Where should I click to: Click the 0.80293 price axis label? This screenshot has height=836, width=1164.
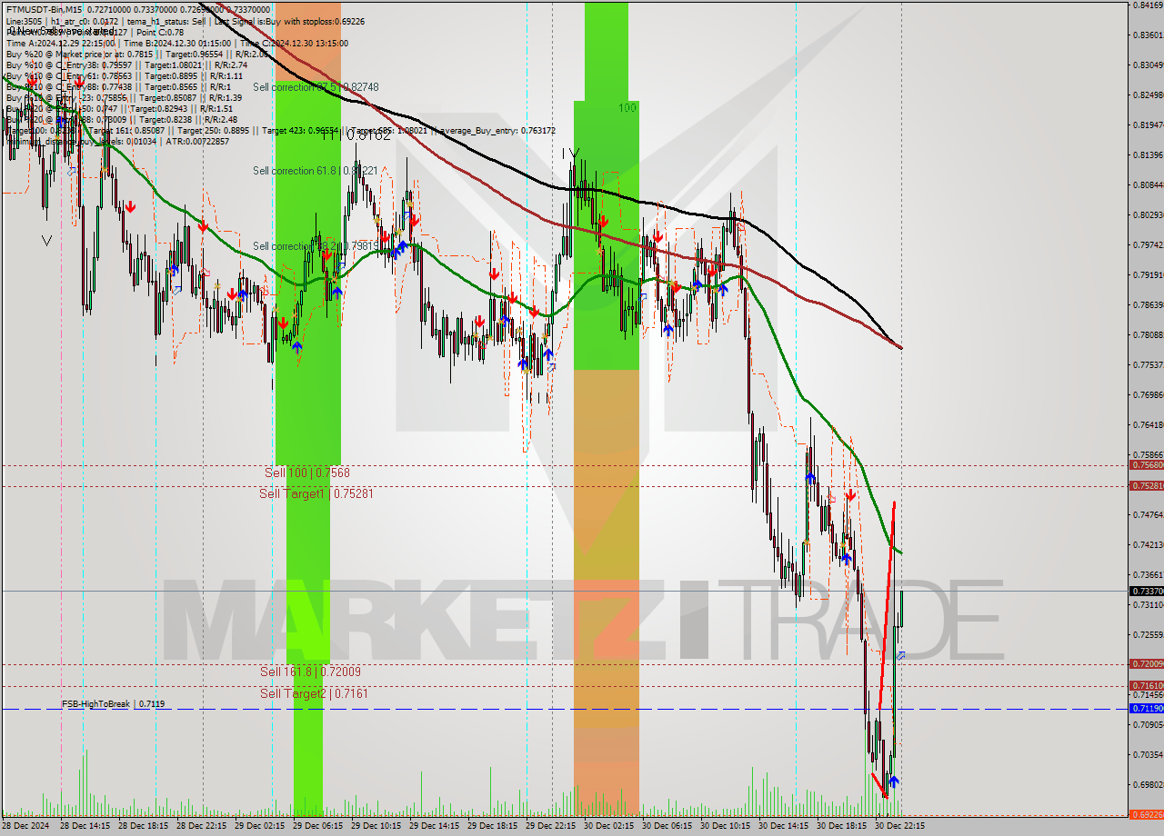1149,214
